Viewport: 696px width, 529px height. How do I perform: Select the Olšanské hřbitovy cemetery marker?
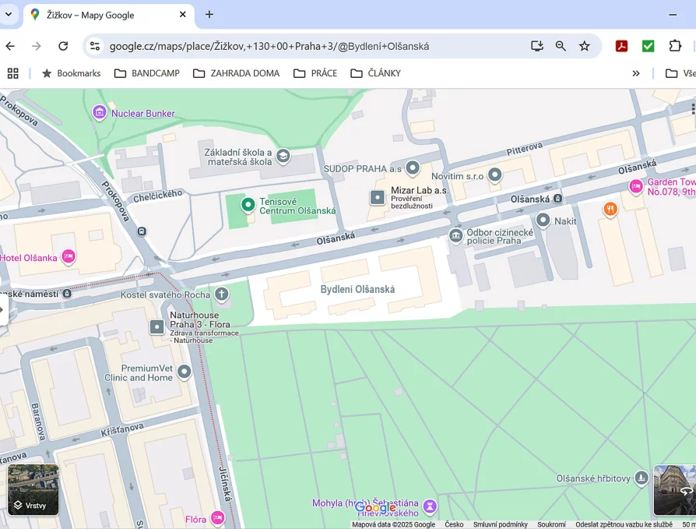point(641,478)
